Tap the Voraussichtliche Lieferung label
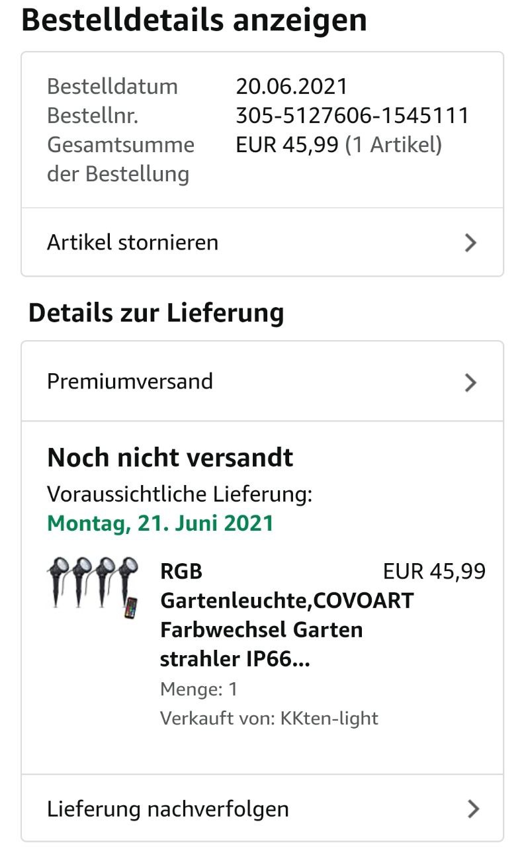This screenshot has height=847, width=524. (179, 494)
